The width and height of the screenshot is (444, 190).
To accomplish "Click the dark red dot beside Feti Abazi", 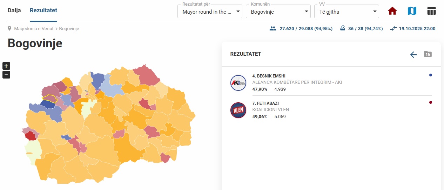I will [430, 102].
